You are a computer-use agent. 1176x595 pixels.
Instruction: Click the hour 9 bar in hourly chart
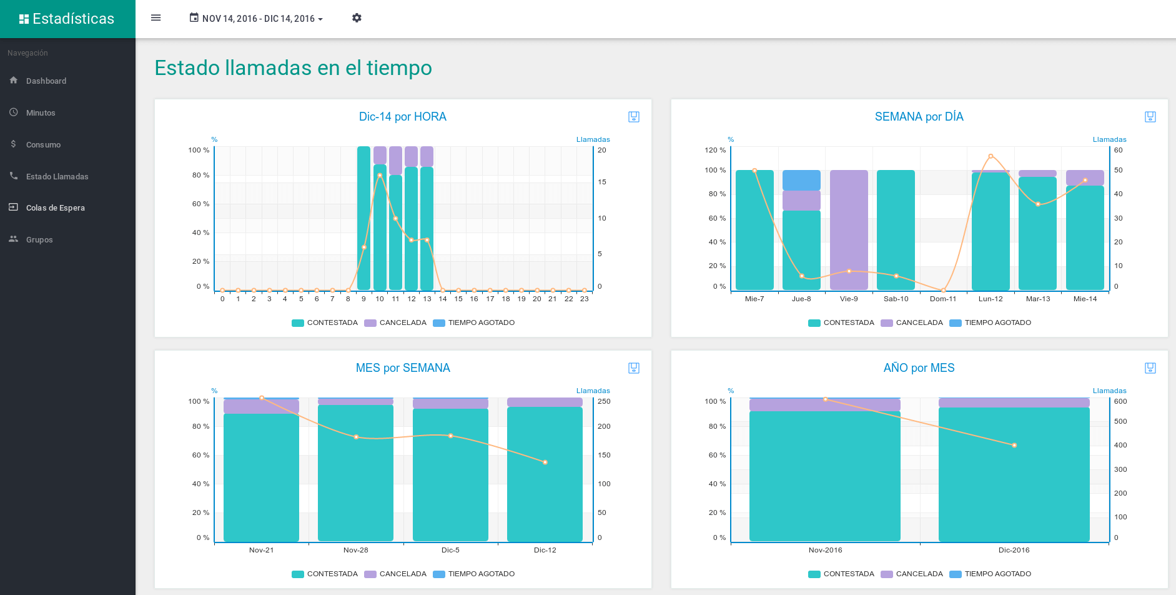coord(363,218)
